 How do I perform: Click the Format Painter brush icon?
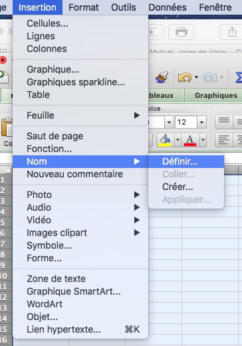[162, 77]
